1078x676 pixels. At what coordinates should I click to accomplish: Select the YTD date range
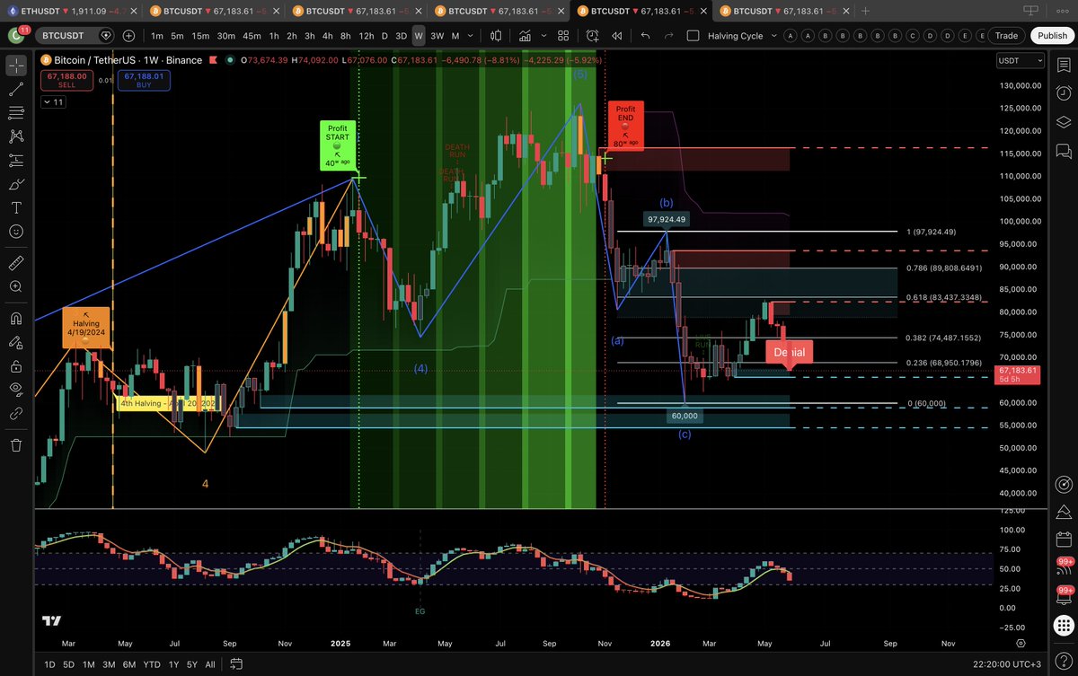click(153, 664)
